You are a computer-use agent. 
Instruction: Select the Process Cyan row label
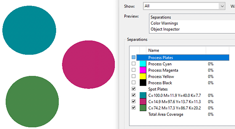pos(160,64)
